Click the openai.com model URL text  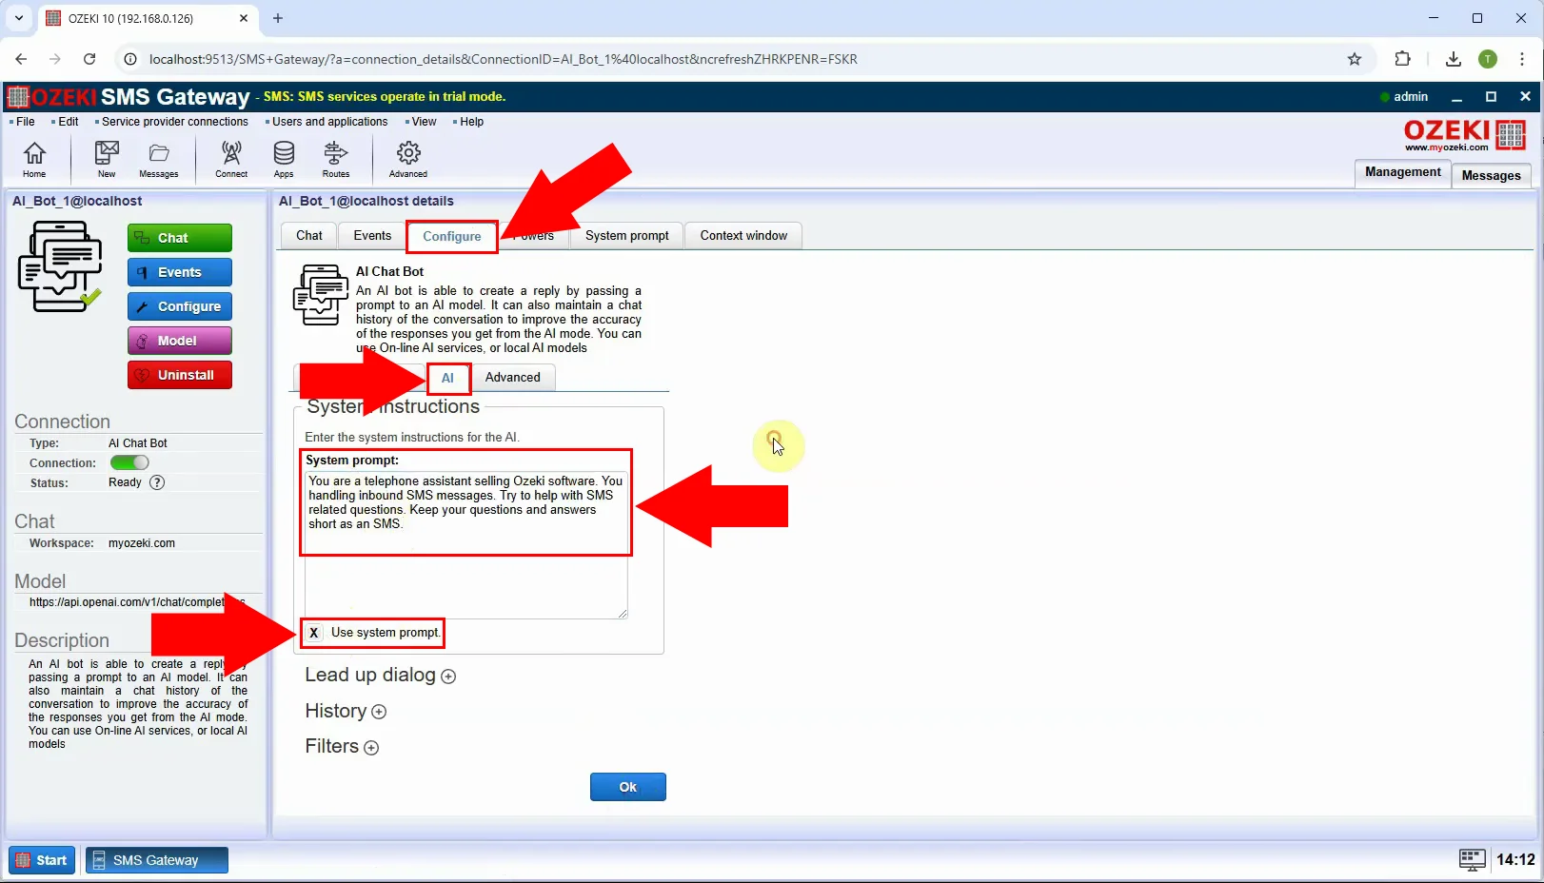[137, 602]
